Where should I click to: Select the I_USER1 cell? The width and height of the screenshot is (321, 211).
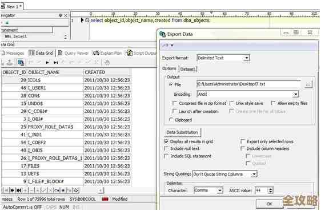point(55,88)
